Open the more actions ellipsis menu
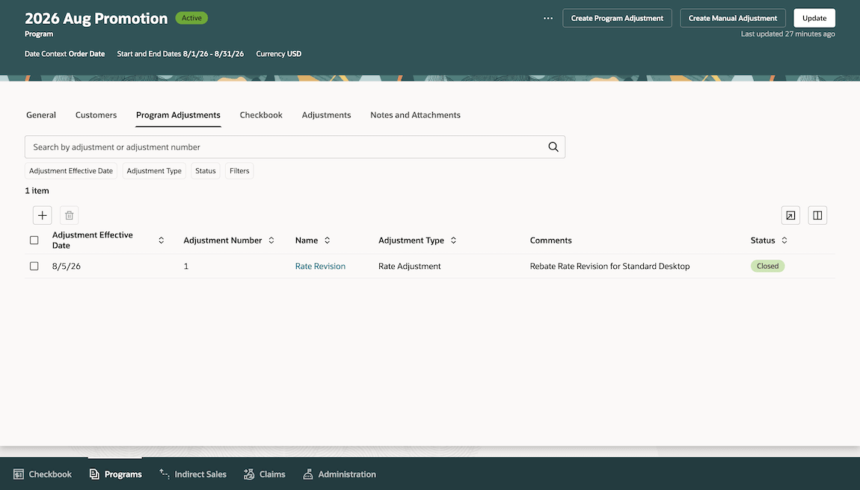The image size is (860, 490). [548, 18]
